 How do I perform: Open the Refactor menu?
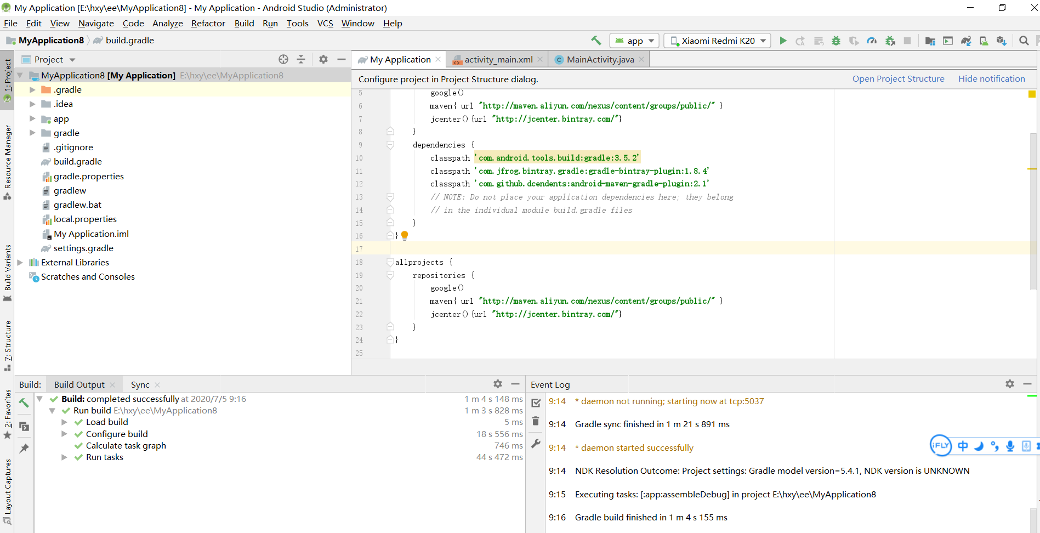pyautogui.click(x=208, y=23)
